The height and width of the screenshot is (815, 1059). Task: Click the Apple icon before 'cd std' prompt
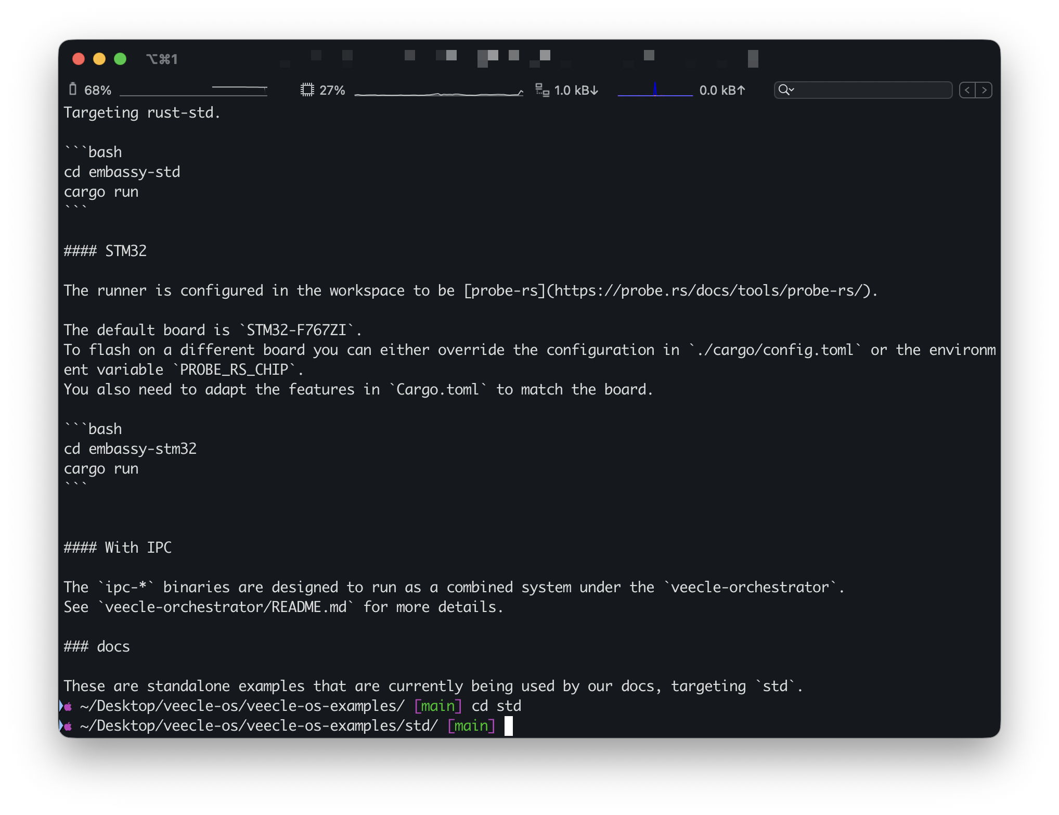[x=68, y=706]
